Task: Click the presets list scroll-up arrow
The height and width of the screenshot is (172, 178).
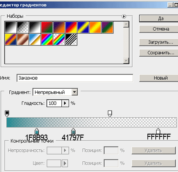Action: coord(126,25)
